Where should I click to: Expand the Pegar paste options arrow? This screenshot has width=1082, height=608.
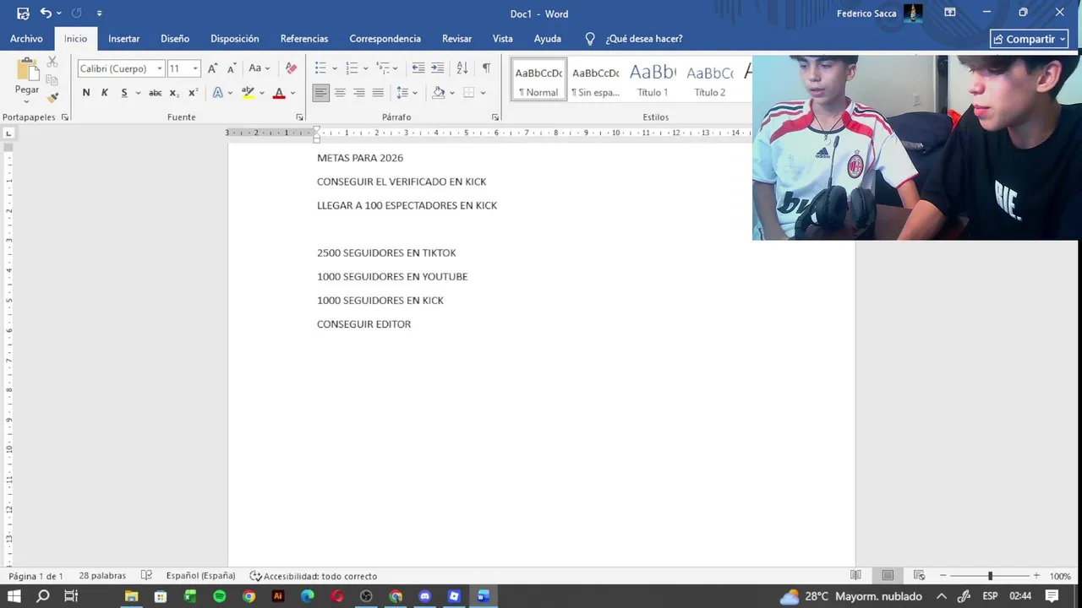point(26,101)
